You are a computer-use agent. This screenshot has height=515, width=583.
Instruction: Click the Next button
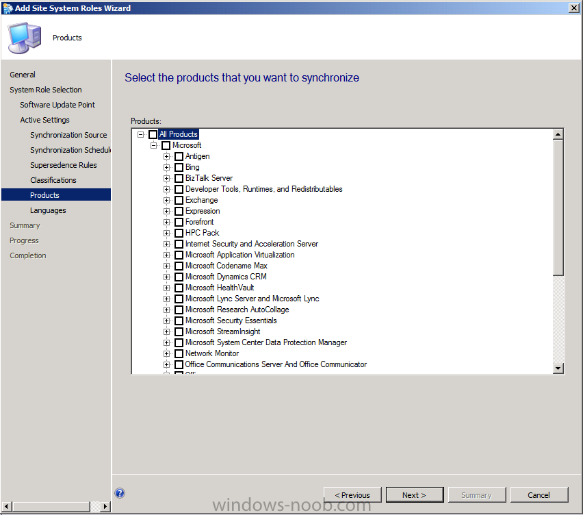click(415, 495)
